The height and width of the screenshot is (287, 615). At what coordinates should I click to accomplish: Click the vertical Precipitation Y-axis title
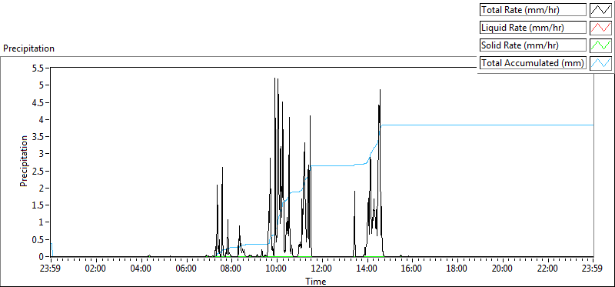click(x=24, y=161)
